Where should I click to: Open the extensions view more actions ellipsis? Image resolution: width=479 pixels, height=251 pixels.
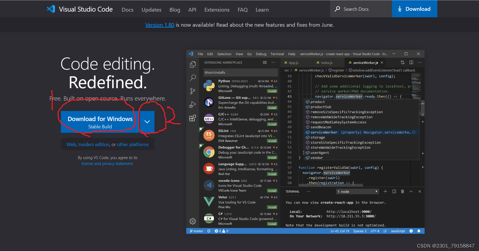point(273,63)
